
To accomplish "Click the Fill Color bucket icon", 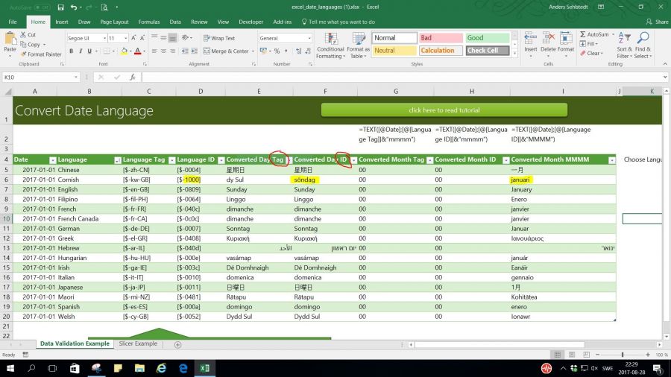I will pyautogui.click(x=124, y=51).
